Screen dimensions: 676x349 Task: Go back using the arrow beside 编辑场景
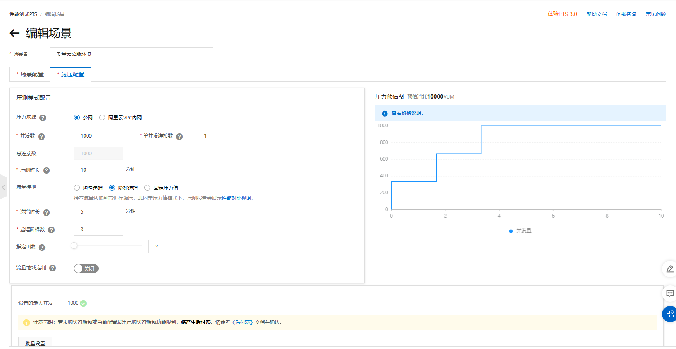coord(15,33)
